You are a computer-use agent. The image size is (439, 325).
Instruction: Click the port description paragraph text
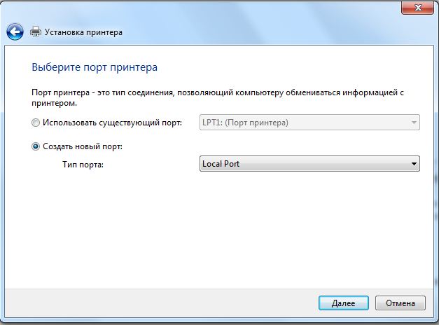(x=210, y=92)
